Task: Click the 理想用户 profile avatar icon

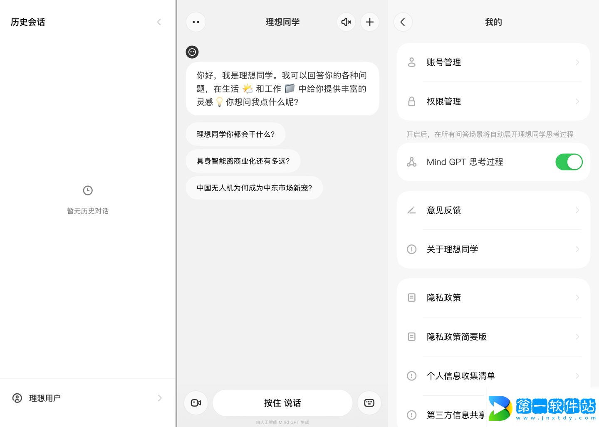Action: (17, 398)
